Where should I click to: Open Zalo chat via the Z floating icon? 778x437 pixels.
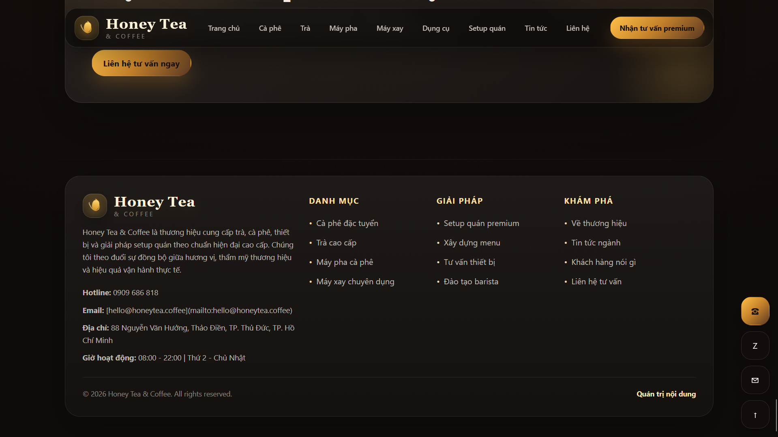[x=754, y=345]
